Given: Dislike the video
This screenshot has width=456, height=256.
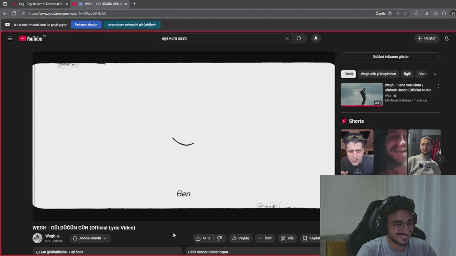Looking at the screenshot, I should coord(219,238).
